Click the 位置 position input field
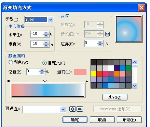 [x=33, y=72]
